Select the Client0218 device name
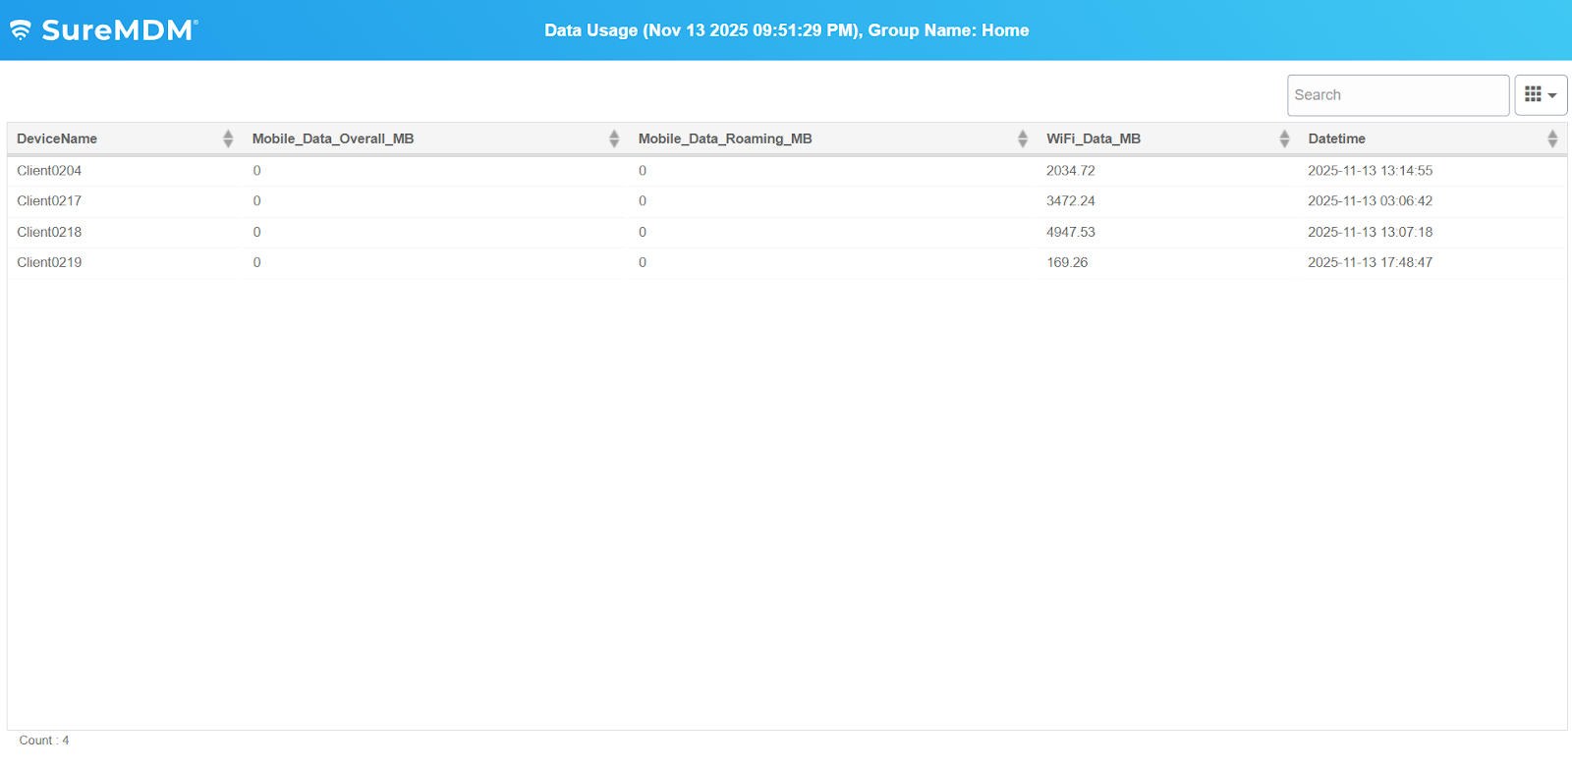This screenshot has height=769, width=1572. click(49, 232)
